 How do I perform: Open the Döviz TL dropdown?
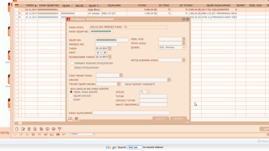(145, 92)
